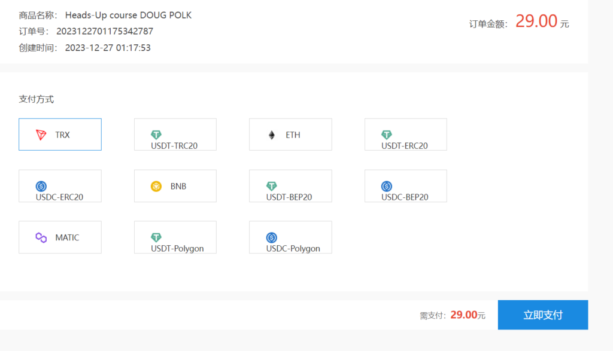Click the 支付方式 payment method heading

click(37, 99)
